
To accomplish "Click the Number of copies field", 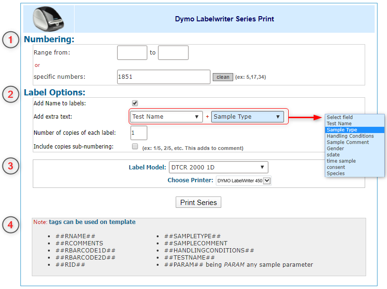I will tap(139, 133).
